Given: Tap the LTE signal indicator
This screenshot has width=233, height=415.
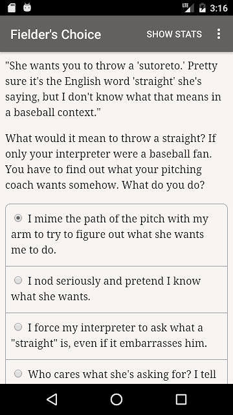Looking at the screenshot, I should coord(188,8).
